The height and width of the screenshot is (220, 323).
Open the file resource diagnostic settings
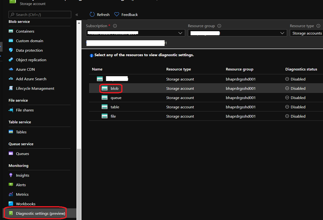point(113,116)
